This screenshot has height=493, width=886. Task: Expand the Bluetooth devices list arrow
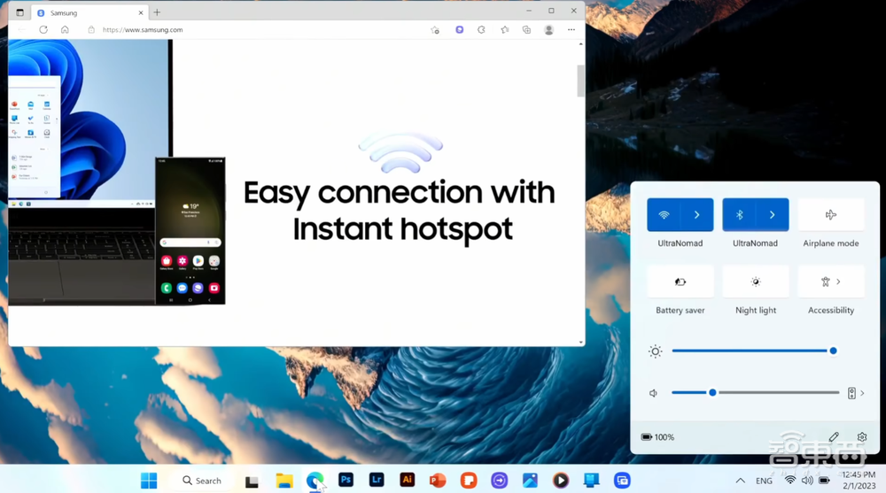pos(773,215)
